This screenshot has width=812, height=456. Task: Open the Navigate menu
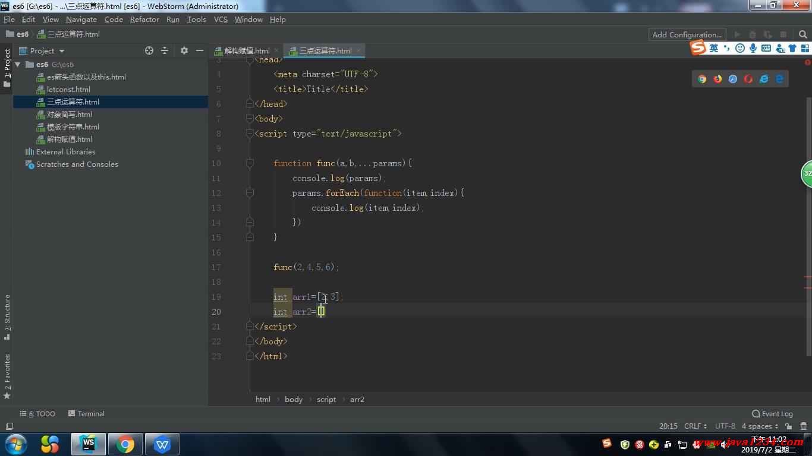pyautogui.click(x=81, y=20)
